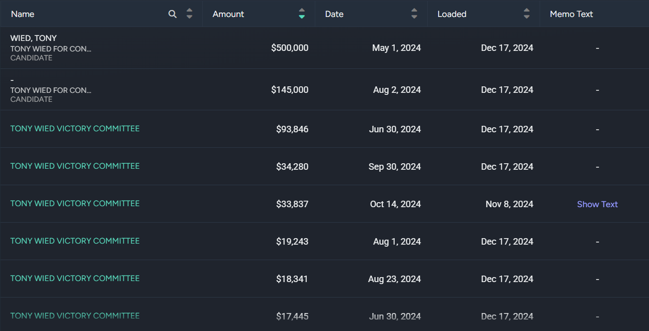
Task: Select the WIED, TONY candidate name
Action: click(x=33, y=38)
